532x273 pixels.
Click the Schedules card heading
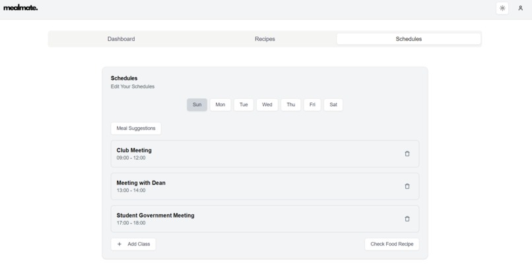click(124, 78)
